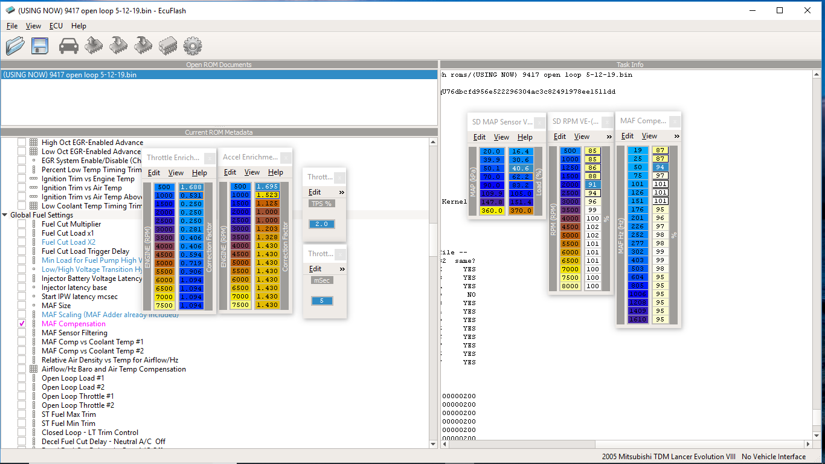Uncheck the MAF Compensation checkbox
The image size is (825, 464).
(22, 324)
